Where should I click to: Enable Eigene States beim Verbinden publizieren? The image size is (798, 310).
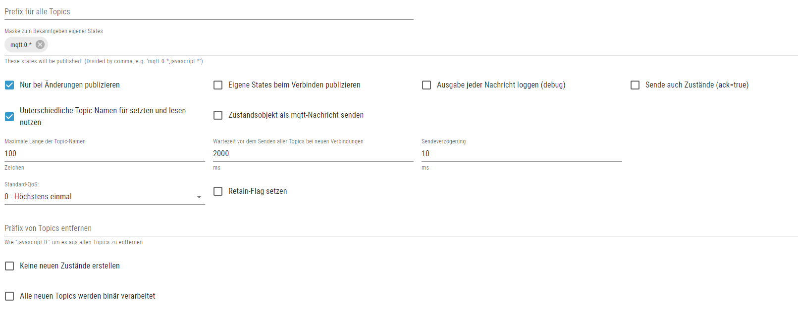click(x=218, y=85)
